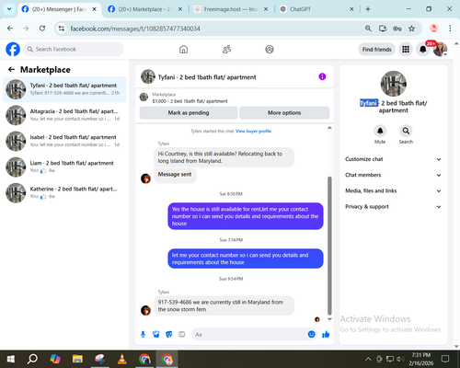Open the GIF picker icon
Screen dimensions: 460x368
pos(182,334)
